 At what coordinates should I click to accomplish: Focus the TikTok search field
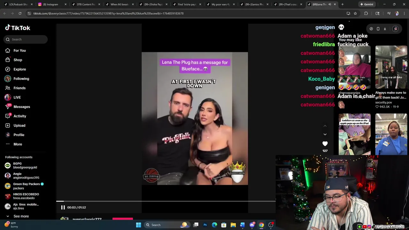click(x=26, y=39)
